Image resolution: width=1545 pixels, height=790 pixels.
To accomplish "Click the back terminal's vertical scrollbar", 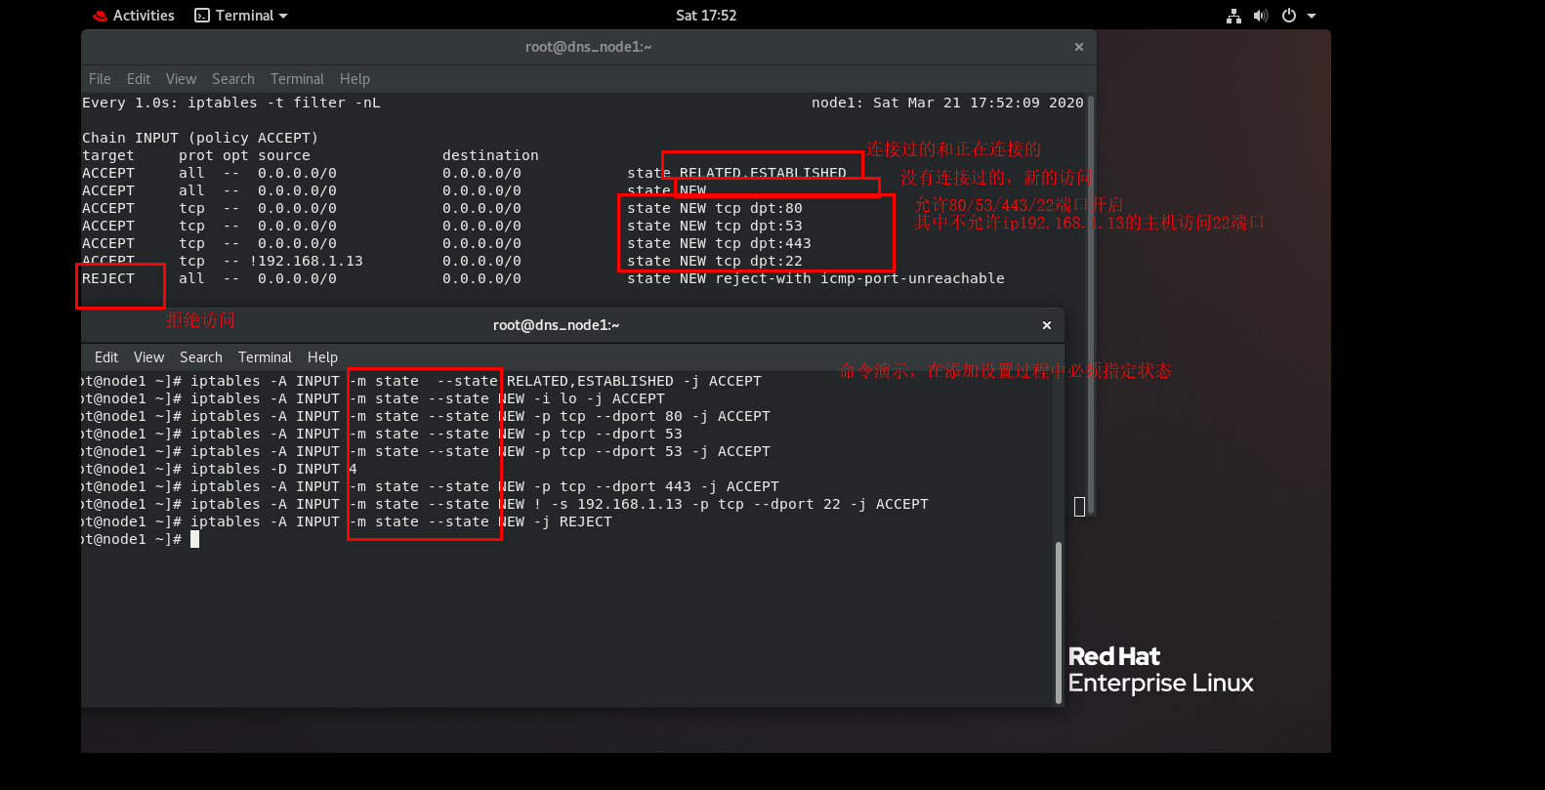I will pos(1091,304).
